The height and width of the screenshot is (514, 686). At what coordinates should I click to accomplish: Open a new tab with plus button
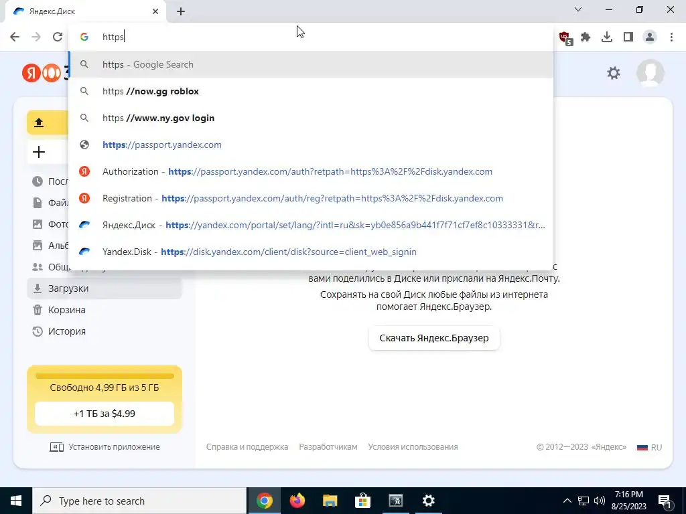click(181, 11)
